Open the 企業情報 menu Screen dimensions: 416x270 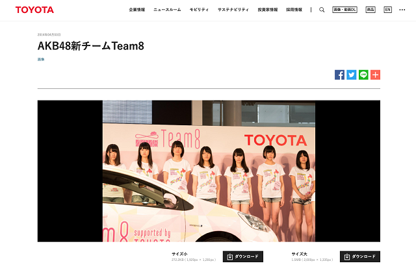137,10
